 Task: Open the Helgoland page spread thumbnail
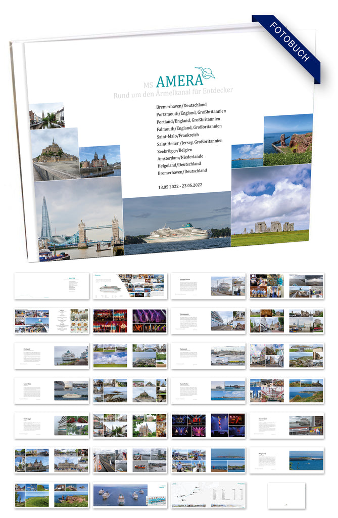(286, 460)
